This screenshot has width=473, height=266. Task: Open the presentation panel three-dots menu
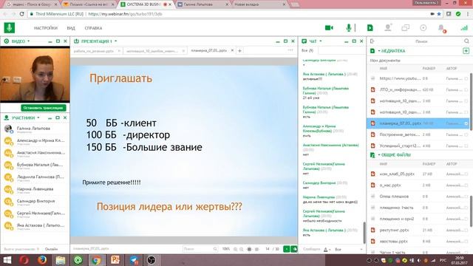tap(290, 50)
